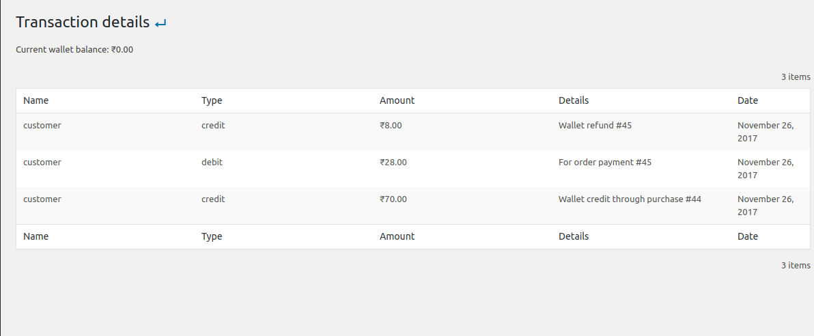Click the Type column header at top

(x=212, y=100)
